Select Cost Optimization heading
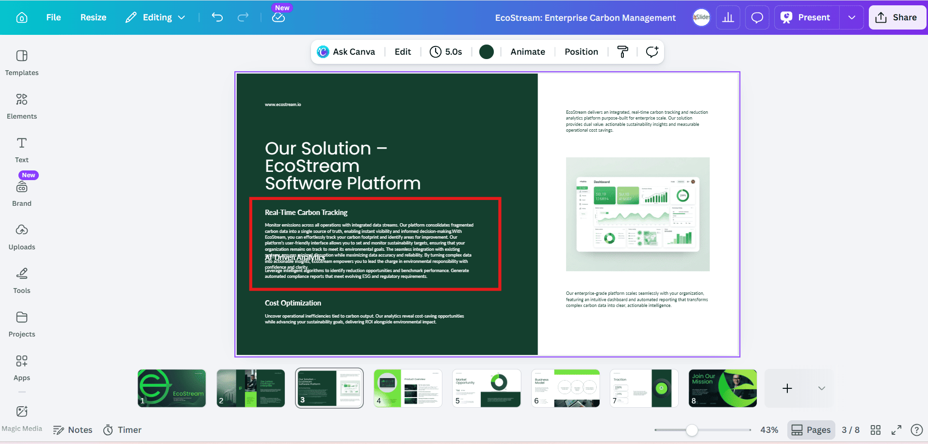928x444 pixels. [293, 303]
